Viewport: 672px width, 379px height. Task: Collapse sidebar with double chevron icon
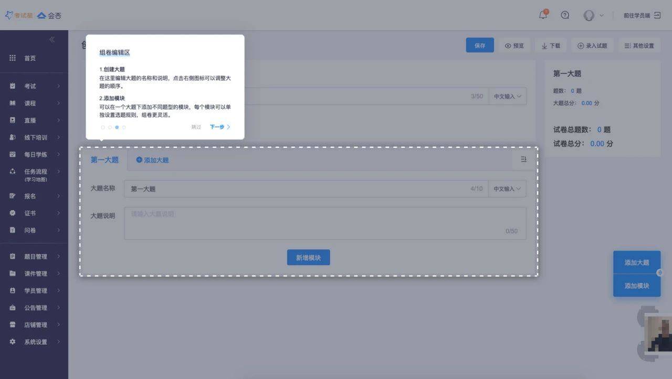tap(52, 39)
